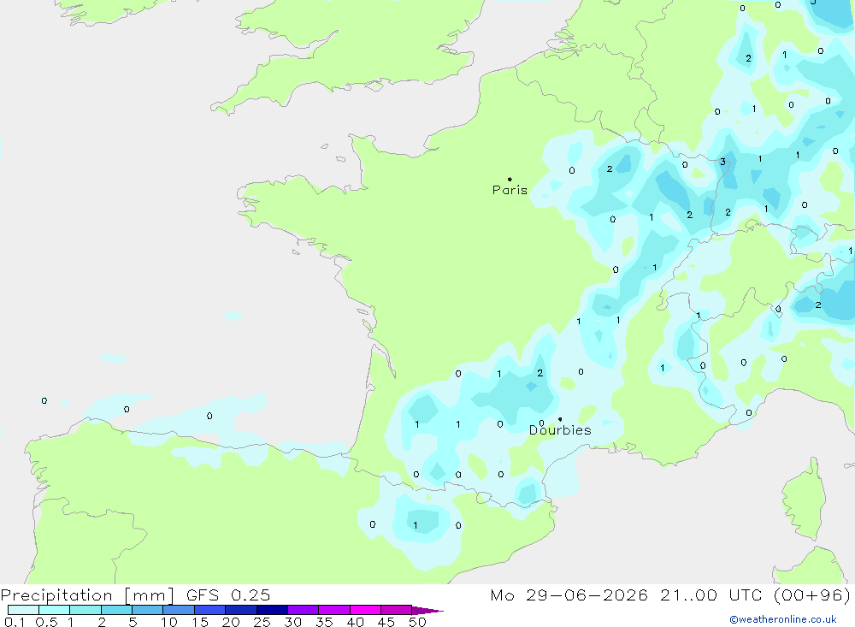Click the 35–40 mm legend swatch

click(333, 610)
